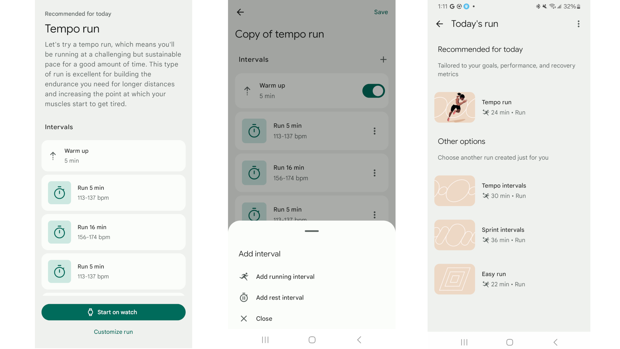Click Customize run link on Tempo run
The width and height of the screenshot is (620, 349).
(113, 332)
